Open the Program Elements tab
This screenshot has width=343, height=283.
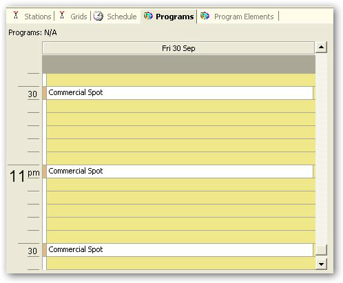click(x=238, y=17)
